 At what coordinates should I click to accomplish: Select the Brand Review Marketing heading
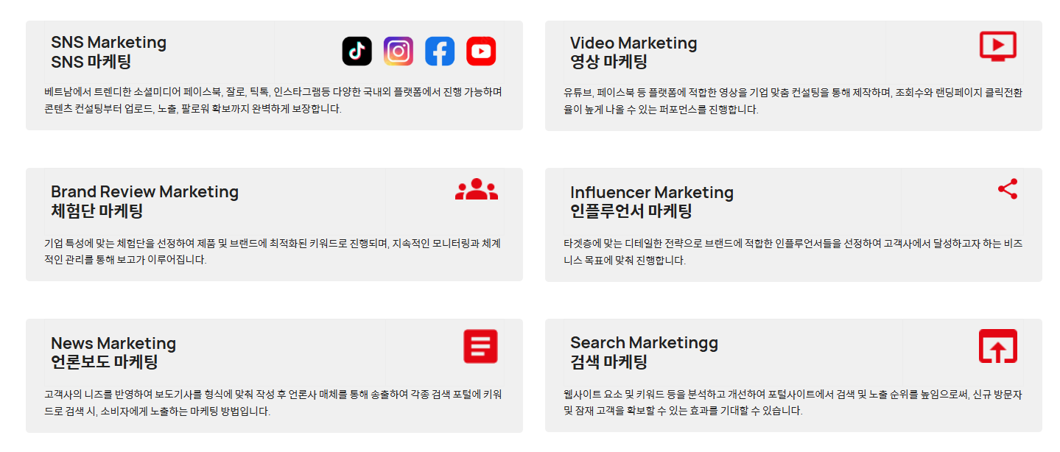click(144, 201)
